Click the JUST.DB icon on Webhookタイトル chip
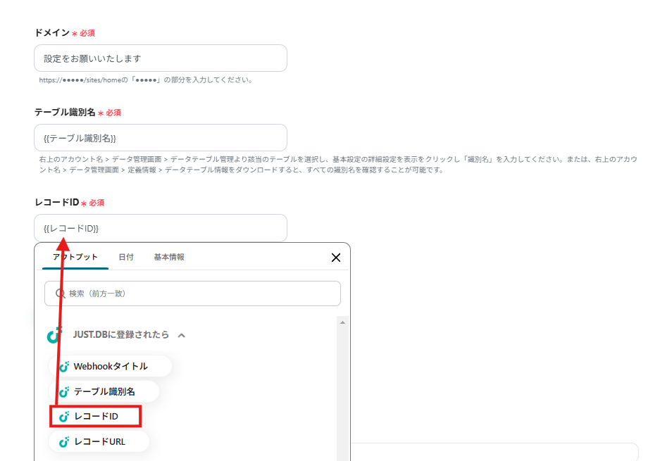 pyautogui.click(x=66, y=366)
